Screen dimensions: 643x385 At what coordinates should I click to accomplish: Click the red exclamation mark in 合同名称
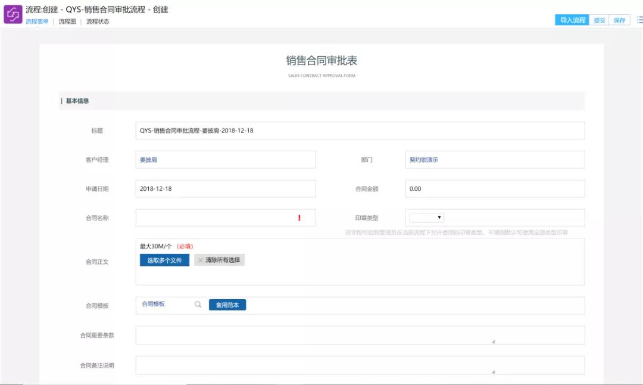point(299,218)
